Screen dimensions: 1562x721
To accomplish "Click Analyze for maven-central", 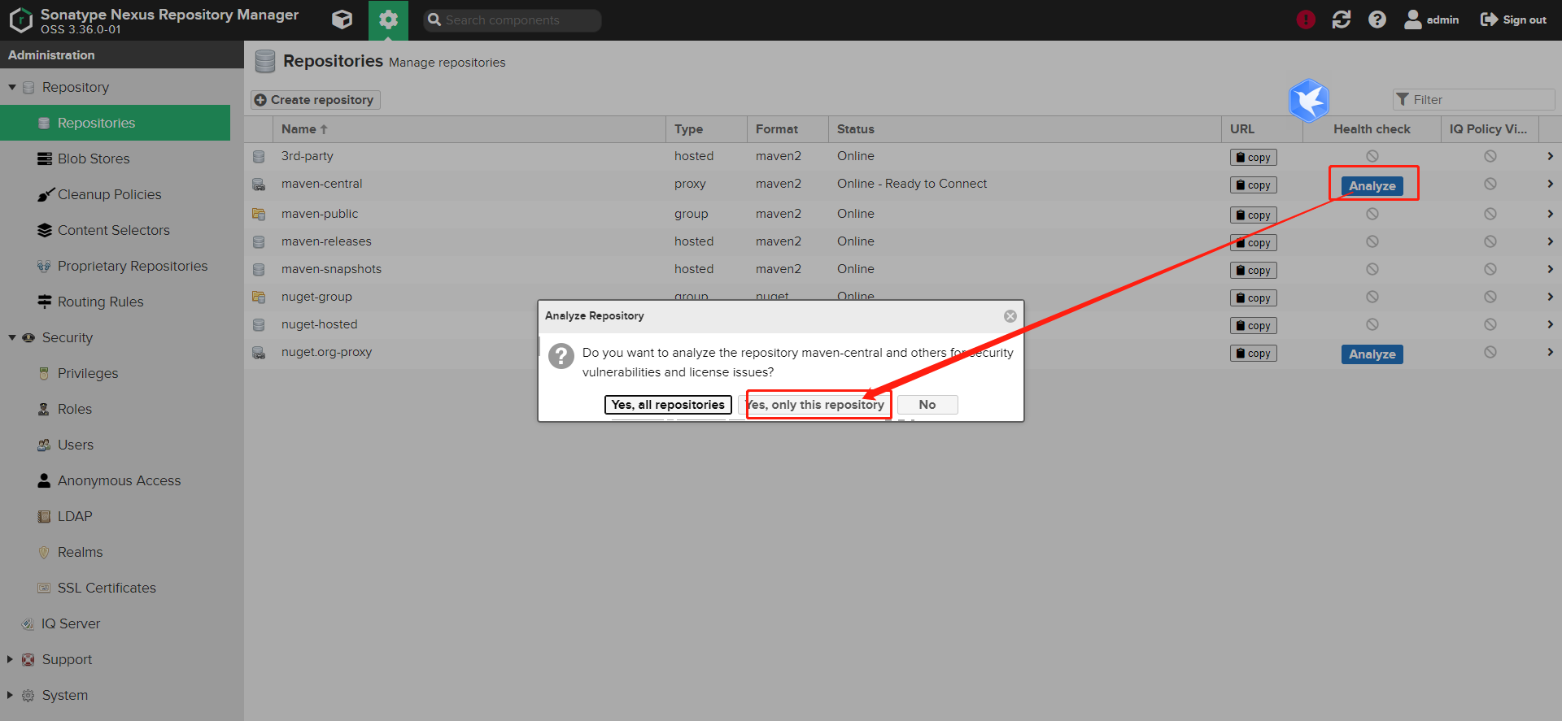I will coord(1372,185).
